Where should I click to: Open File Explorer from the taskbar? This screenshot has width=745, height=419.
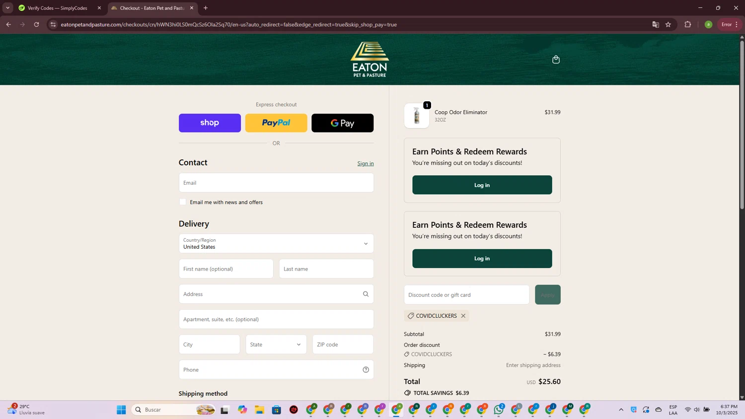[259, 410]
